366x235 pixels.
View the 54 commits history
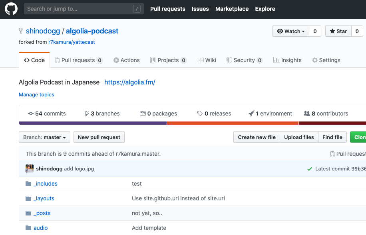(x=47, y=114)
